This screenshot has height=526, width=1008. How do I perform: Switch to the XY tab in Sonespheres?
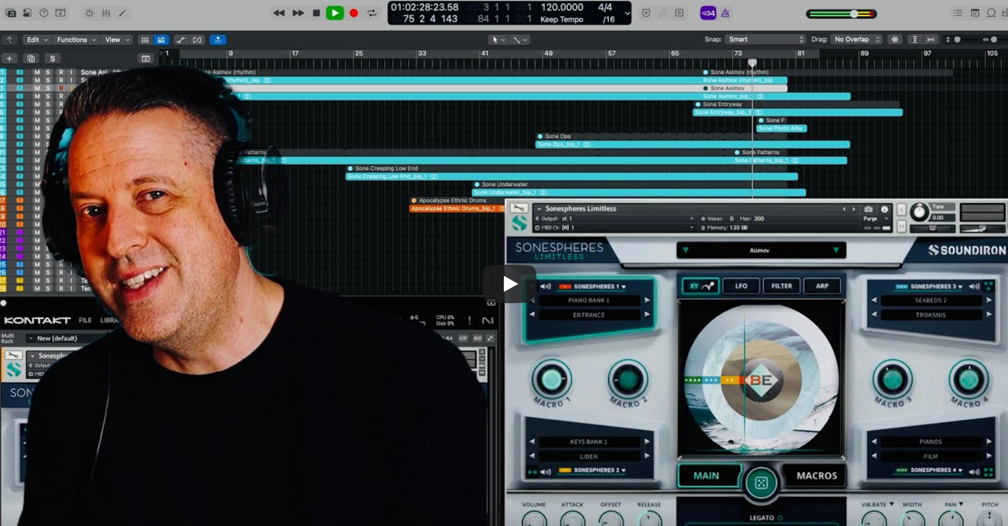coord(700,286)
